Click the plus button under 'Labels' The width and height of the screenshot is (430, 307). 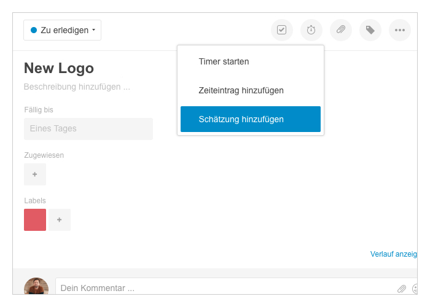pyautogui.click(x=60, y=220)
